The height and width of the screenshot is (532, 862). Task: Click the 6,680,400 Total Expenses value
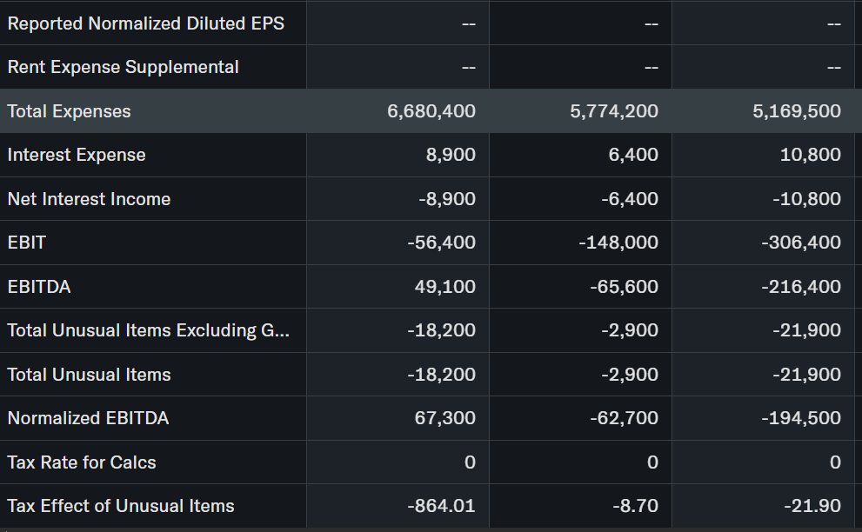pos(431,111)
